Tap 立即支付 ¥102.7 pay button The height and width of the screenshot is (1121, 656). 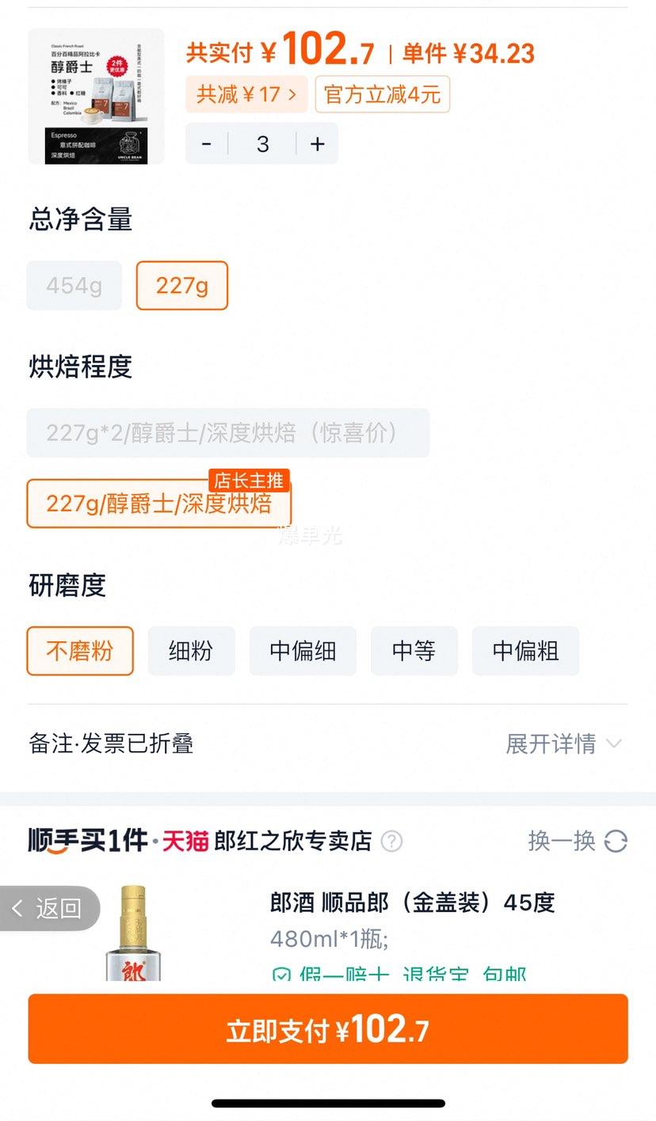point(328,1029)
